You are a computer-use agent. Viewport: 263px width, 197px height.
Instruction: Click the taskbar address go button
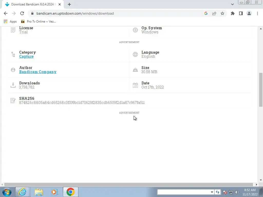[217, 192]
